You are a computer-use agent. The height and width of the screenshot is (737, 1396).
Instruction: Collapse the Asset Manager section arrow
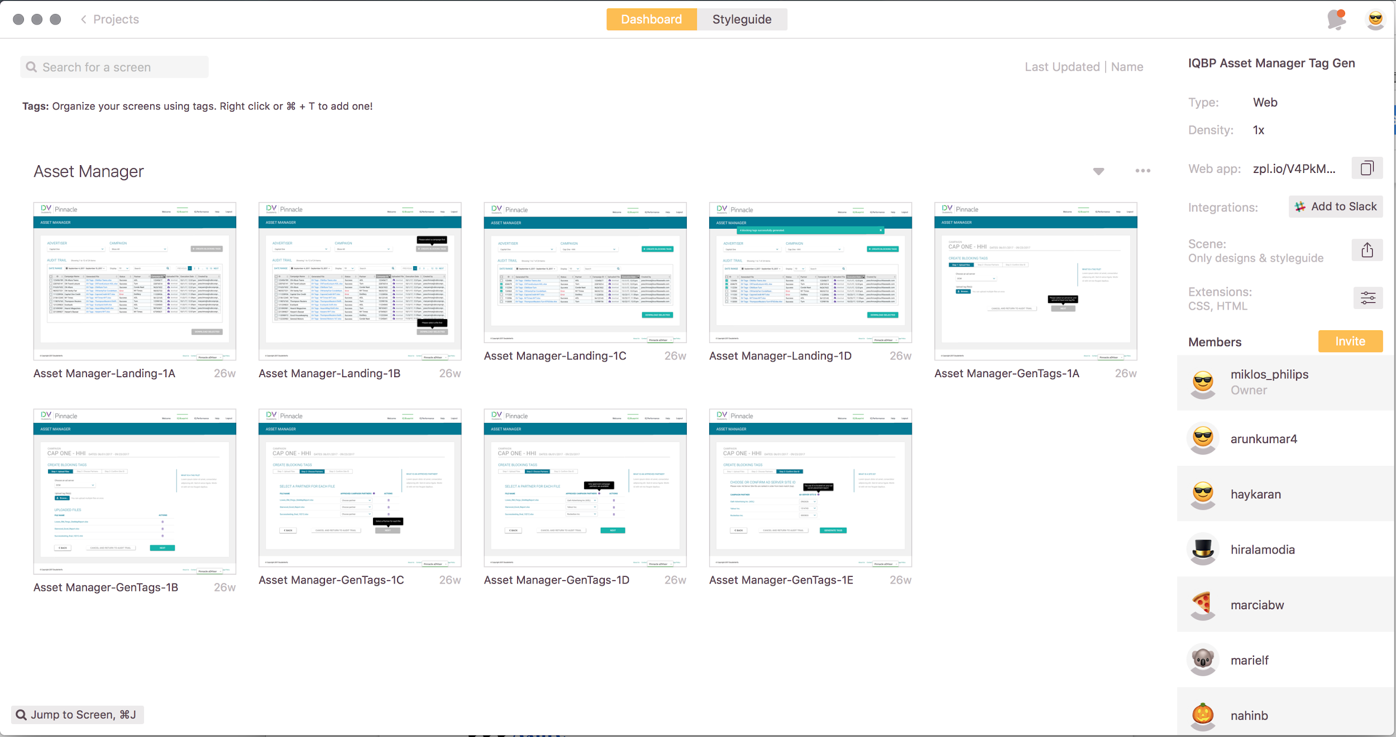(1098, 171)
